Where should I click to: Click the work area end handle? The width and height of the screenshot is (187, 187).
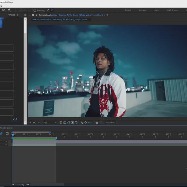56,138
